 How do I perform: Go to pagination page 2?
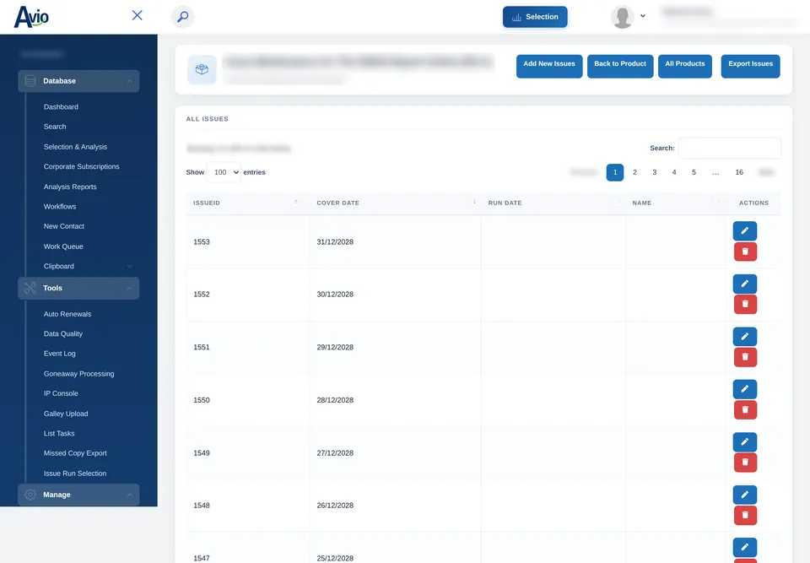pos(634,172)
